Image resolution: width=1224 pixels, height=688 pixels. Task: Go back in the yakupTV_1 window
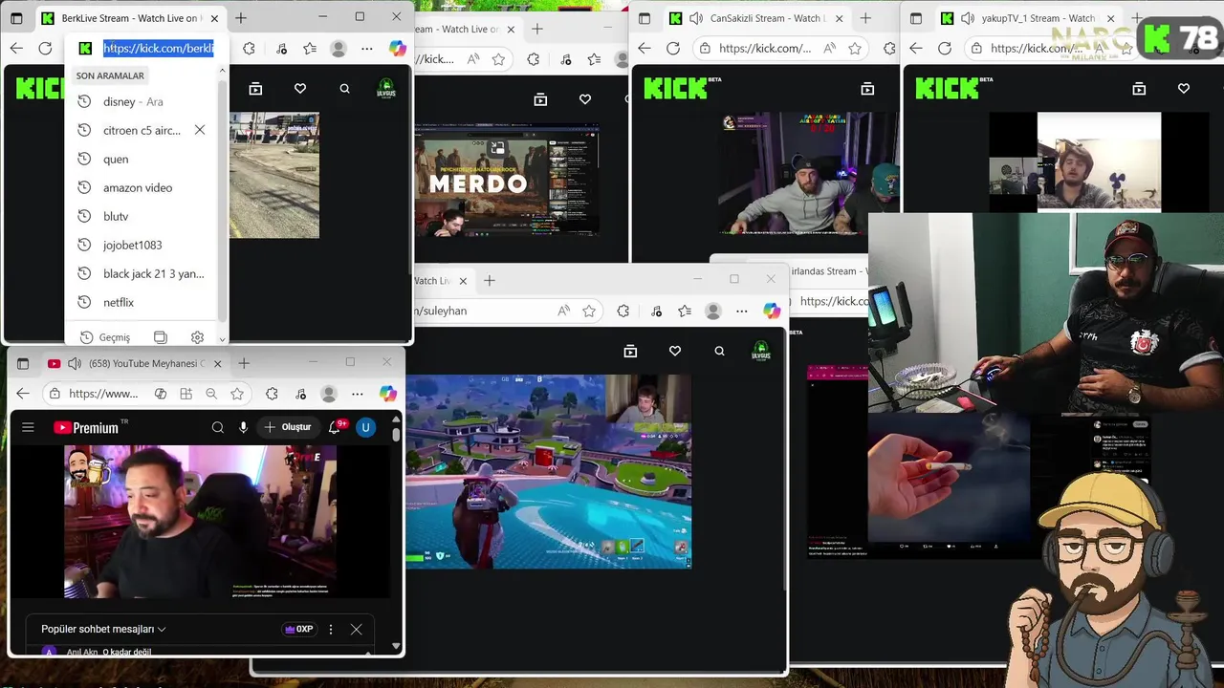(916, 48)
